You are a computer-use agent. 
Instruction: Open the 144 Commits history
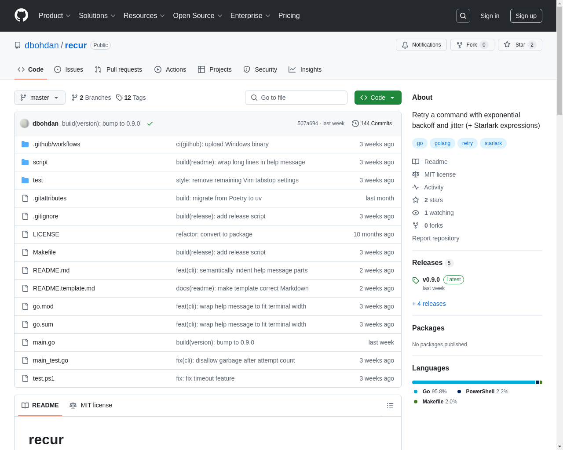point(372,123)
